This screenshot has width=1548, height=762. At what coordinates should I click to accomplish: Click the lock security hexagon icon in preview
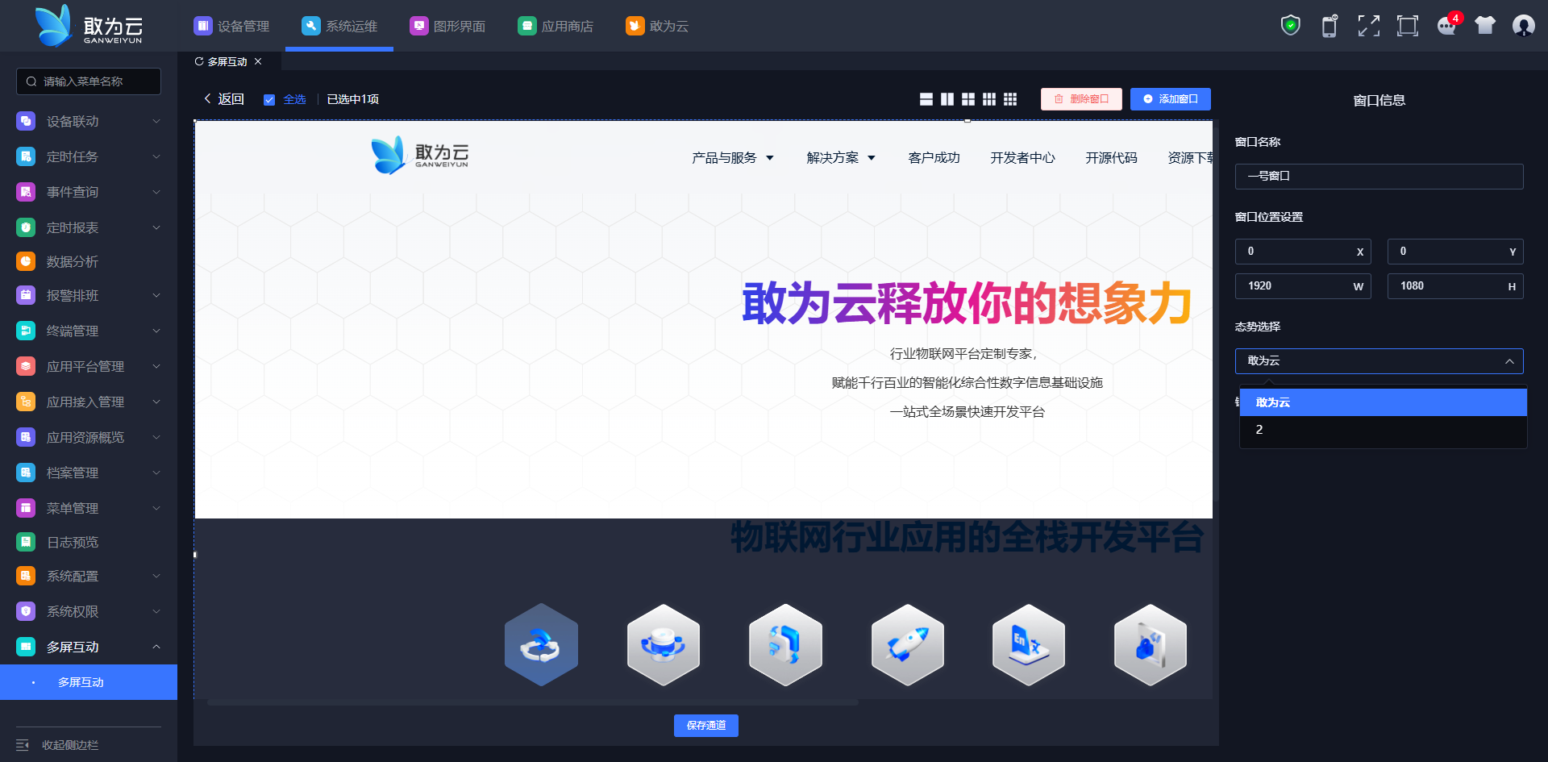(x=1151, y=645)
